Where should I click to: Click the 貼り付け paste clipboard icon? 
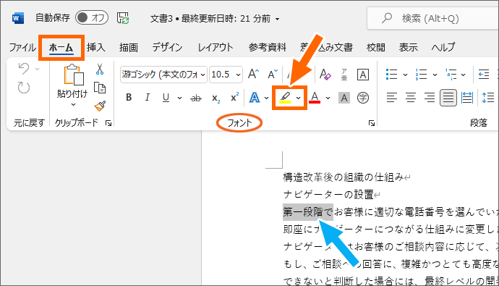point(74,75)
